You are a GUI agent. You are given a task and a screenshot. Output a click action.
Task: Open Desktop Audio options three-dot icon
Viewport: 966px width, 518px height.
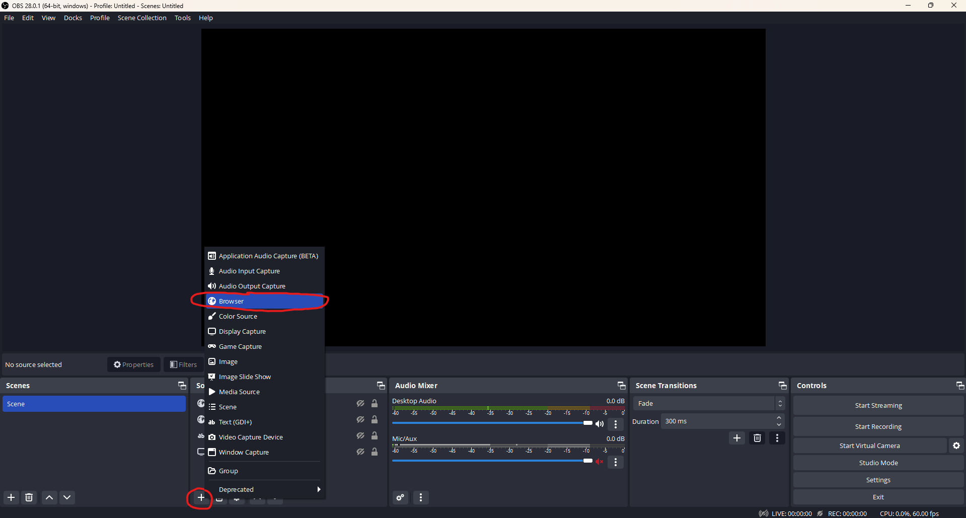pyautogui.click(x=616, y=424)
